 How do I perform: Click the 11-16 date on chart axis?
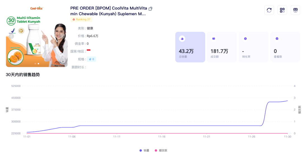pyautogui.click(x=162, y=137)
